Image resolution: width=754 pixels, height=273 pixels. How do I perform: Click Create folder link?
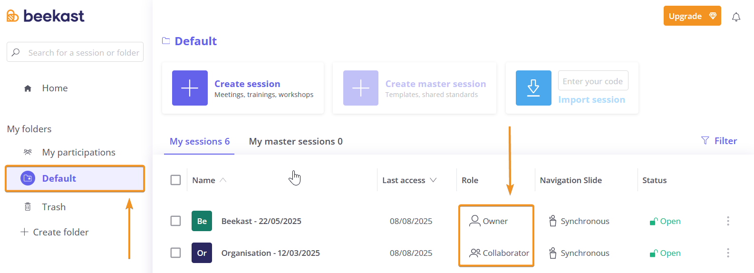pyautogui.click(x=61, y=232)
